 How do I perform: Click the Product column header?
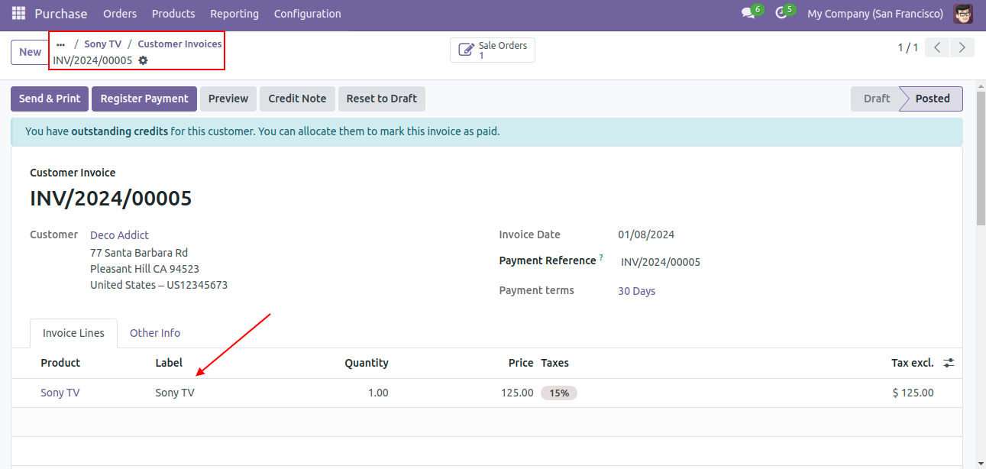coord(60,363)
